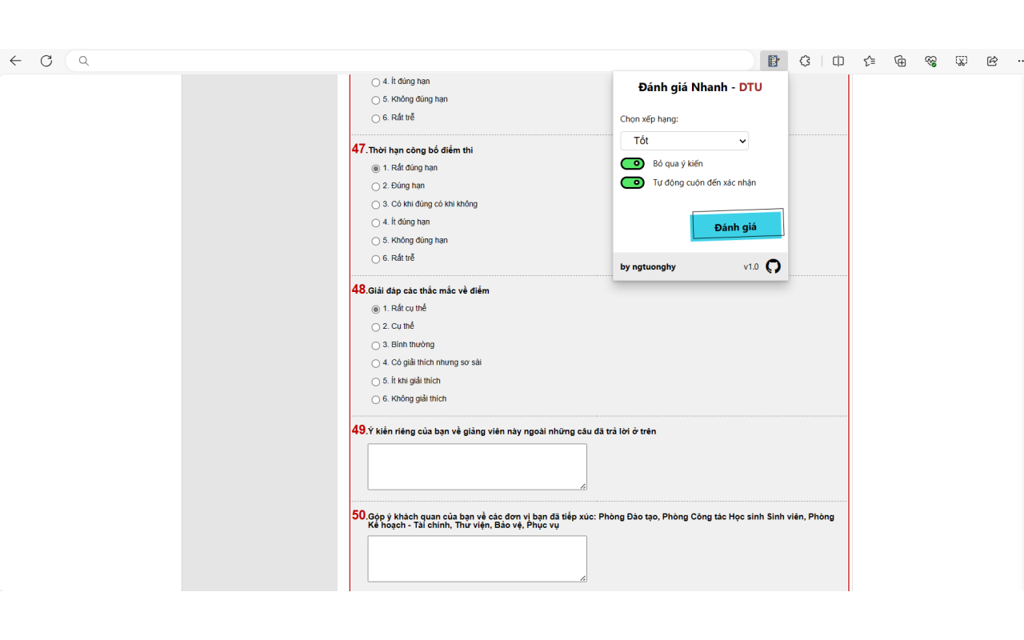This screenshot has height=640, width=1024.
Task: Click question heading 'Thời hạn công bố điểm thi'
Action: tap(421, 150)
